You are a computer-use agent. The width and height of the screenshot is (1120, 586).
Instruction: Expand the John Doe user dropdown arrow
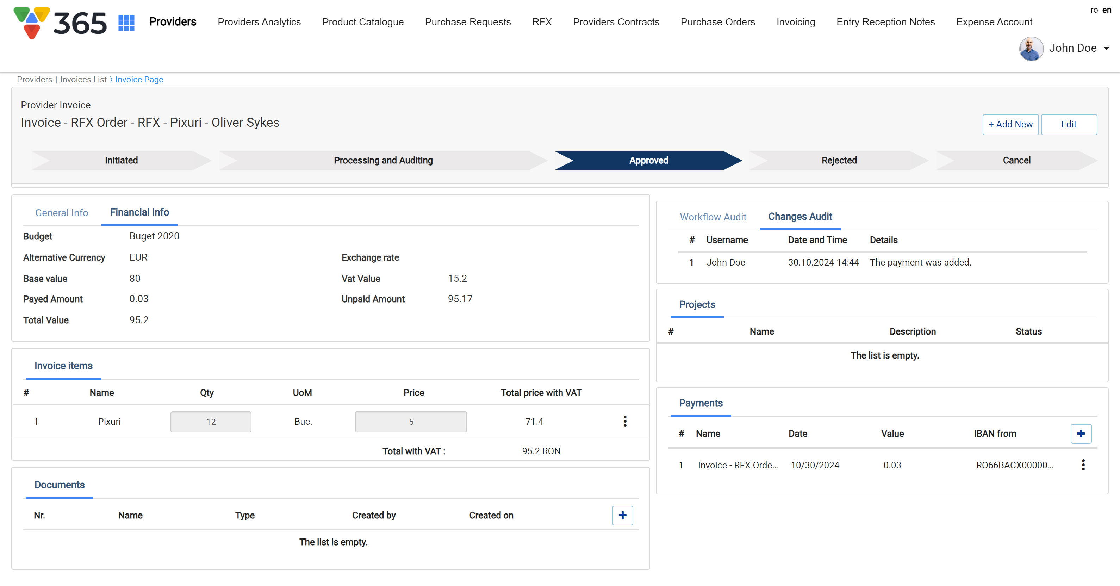(1107, 49)
